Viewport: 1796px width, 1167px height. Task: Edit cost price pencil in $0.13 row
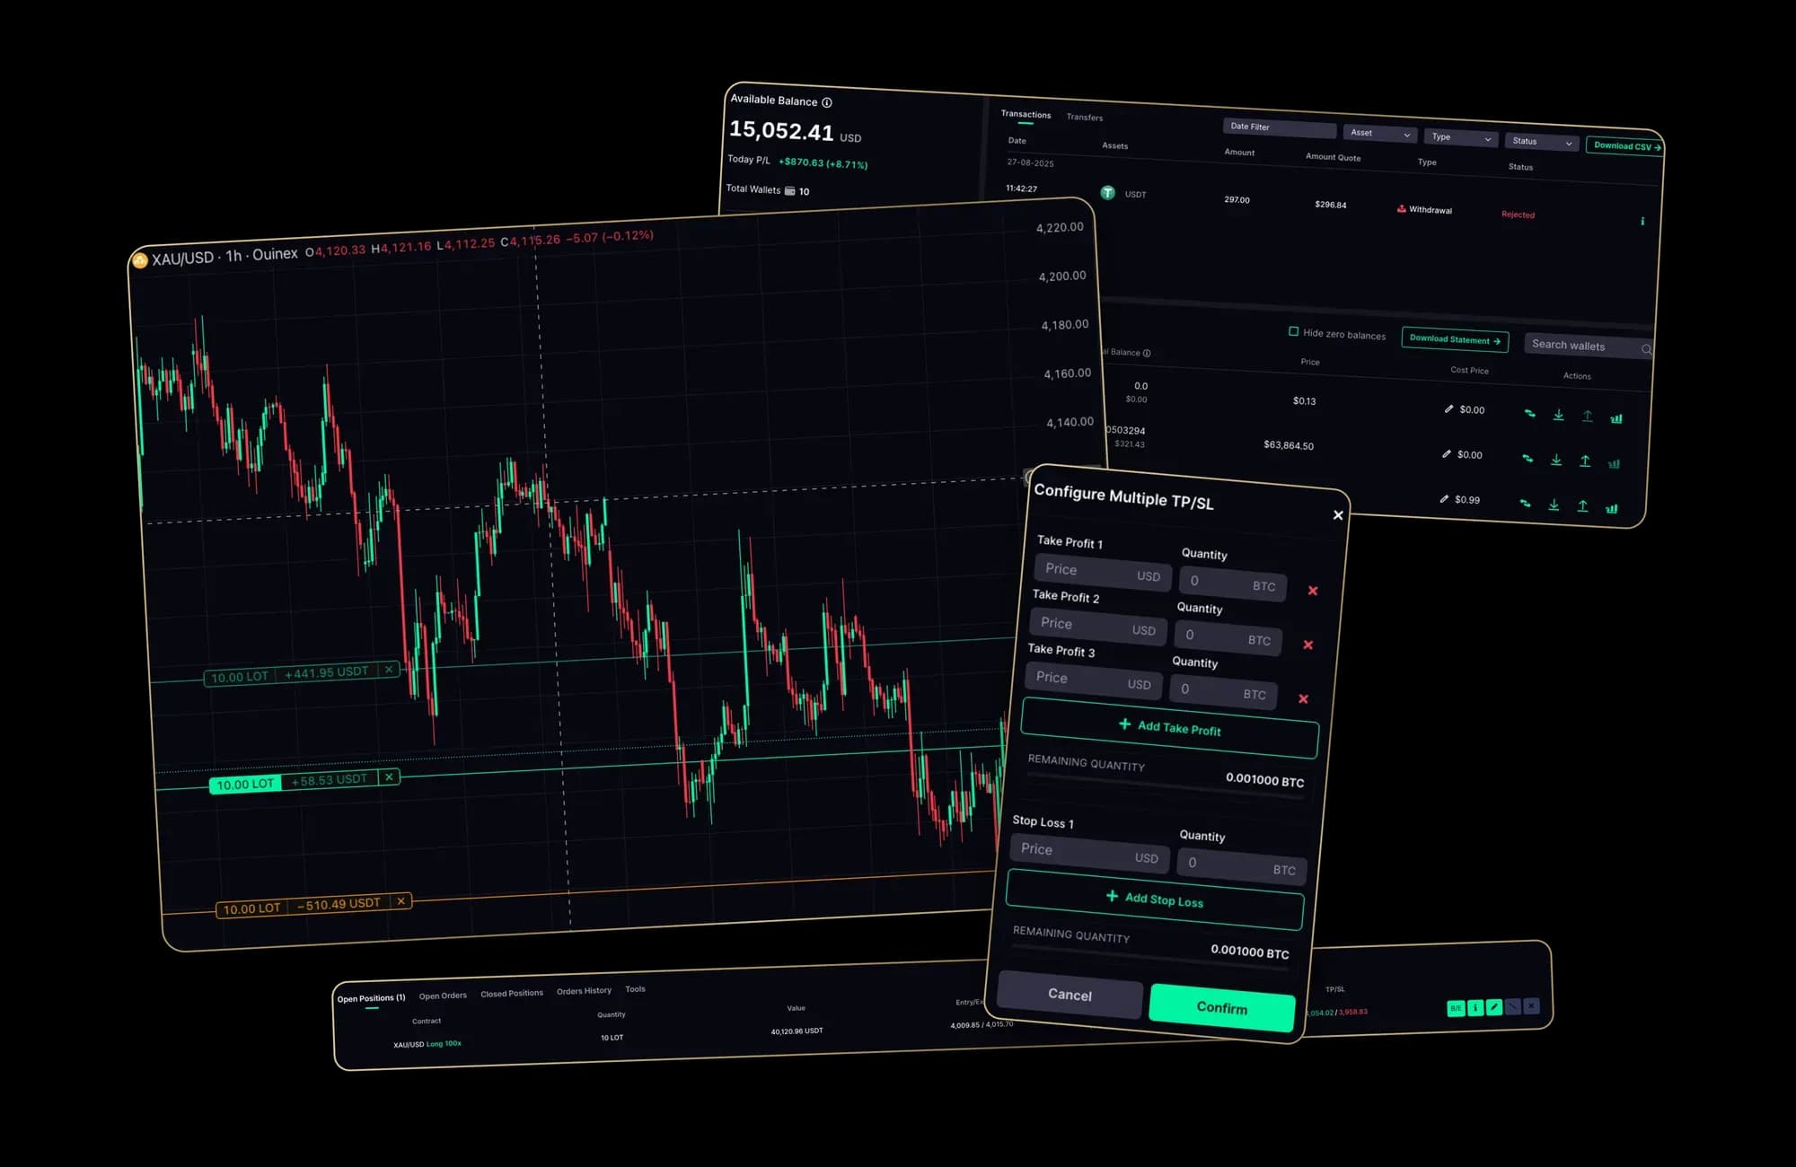coord(1448,408)
